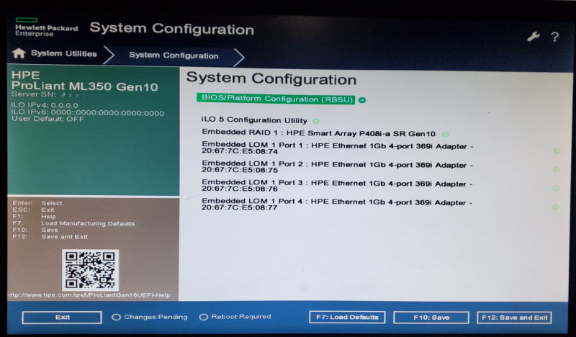Click User Default: OFF text
Viewport: 576px width, 337px height.
(x=48, y=119)
